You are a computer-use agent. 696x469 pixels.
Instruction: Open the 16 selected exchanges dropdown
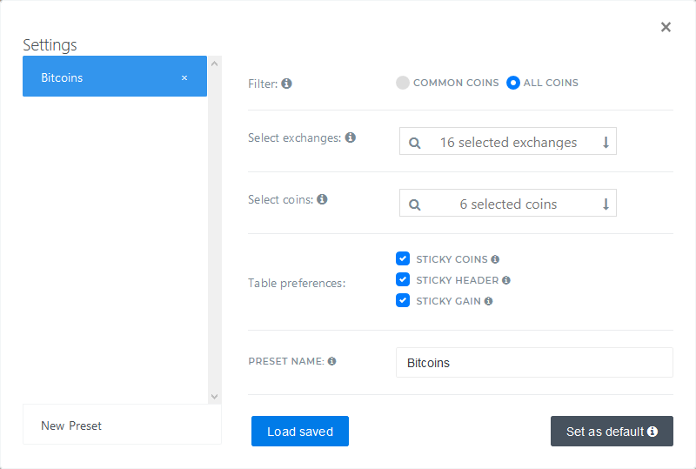coord(508,141)
